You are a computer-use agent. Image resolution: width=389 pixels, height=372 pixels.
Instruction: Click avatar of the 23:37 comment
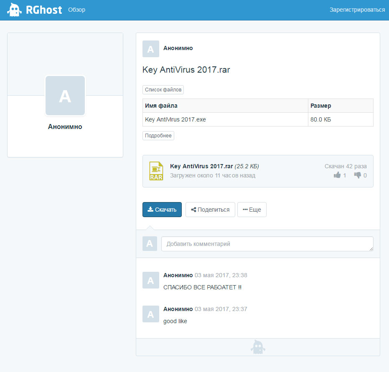(x=150, y=314)
